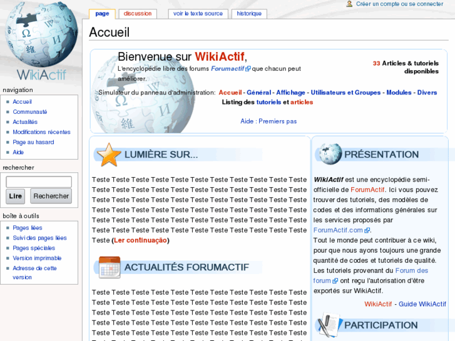This screenshot has width=455, height=341.
Task: Click red ForumActif link in Présentation
Action: click(x=367, y=190)
